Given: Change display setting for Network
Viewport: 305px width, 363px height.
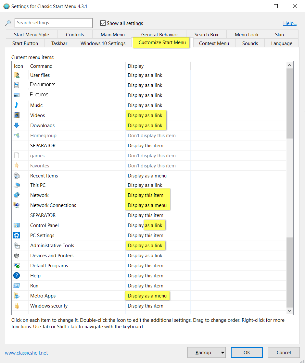Looking at the screenshot, I should coord(146,195).
